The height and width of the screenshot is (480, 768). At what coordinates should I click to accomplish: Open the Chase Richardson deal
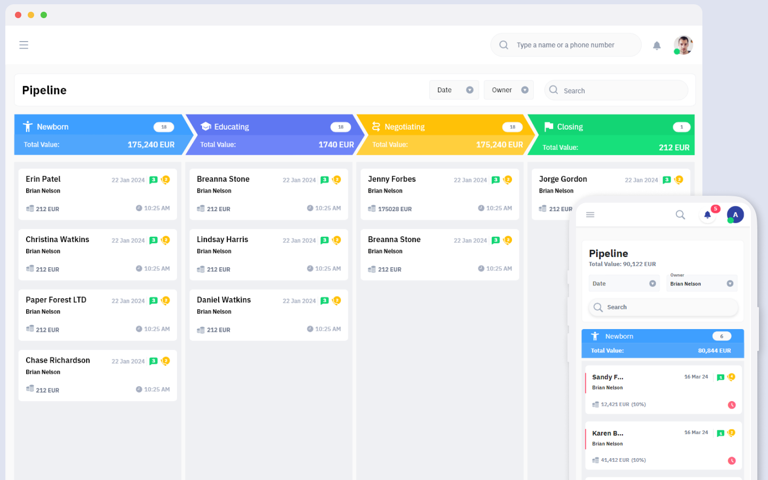tap(98, 375)
